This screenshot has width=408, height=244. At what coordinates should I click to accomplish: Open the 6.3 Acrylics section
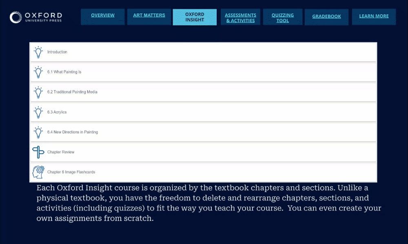(x=57, y=112)
